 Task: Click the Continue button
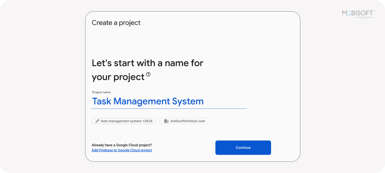[243, 147]
